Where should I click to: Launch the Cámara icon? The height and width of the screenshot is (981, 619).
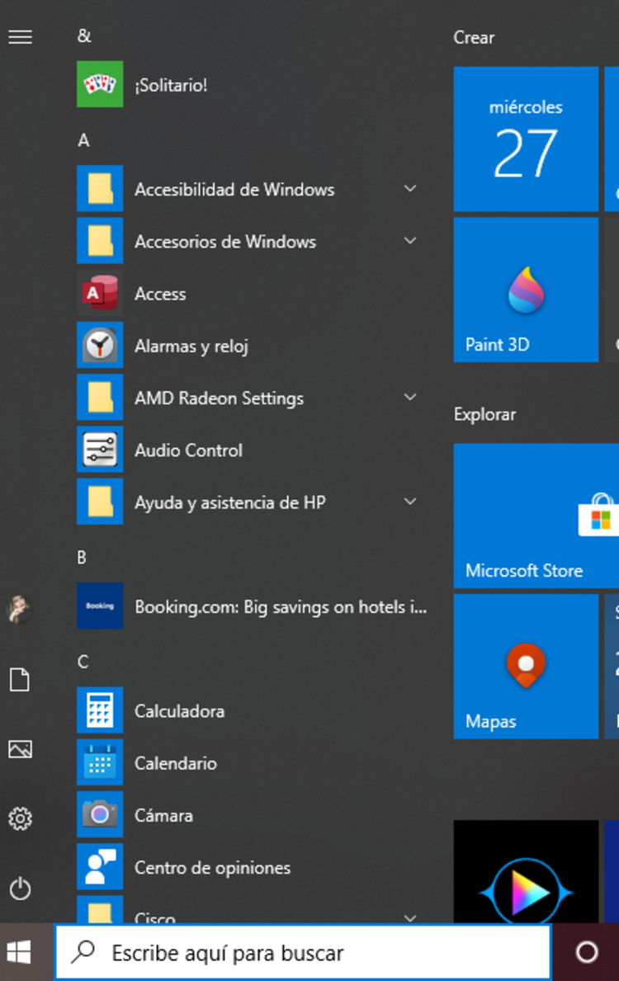click(x=100, y=814)
